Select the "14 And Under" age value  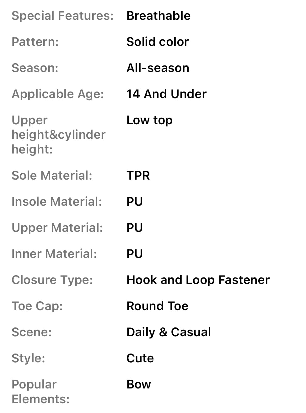(x=166, y=94)
